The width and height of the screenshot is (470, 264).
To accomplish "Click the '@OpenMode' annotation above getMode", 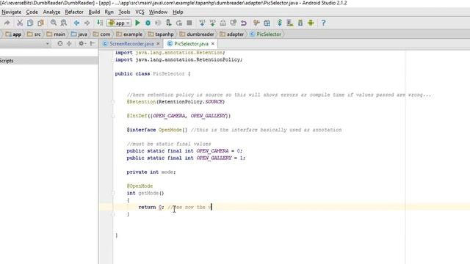I will click(140, 186).
